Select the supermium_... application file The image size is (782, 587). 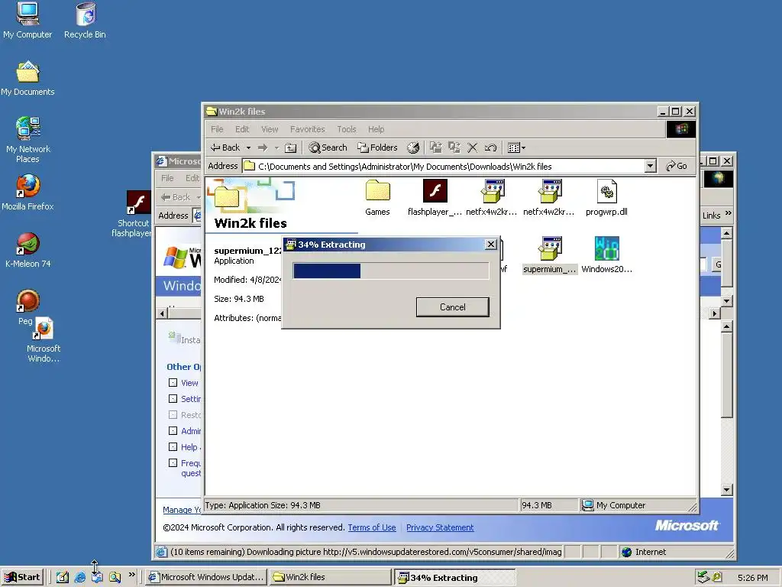point(550,255)
